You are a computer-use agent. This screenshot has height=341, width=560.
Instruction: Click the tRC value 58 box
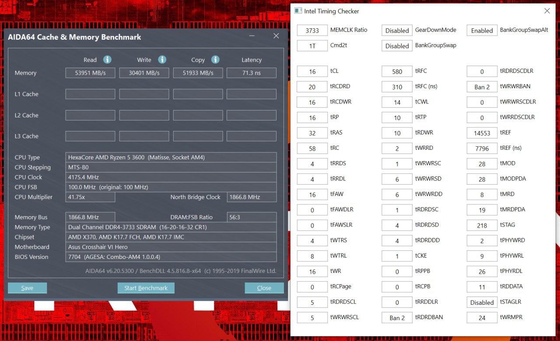pos(312,148)
